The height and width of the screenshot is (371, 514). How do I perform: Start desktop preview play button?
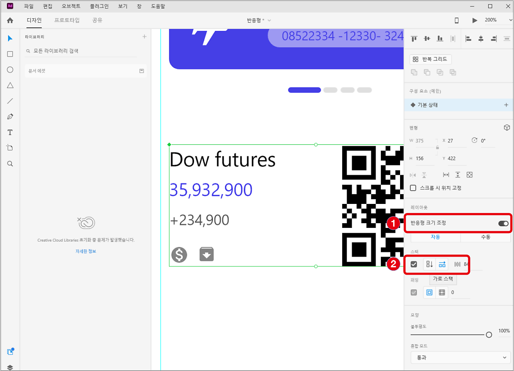[x=475, y=20]
